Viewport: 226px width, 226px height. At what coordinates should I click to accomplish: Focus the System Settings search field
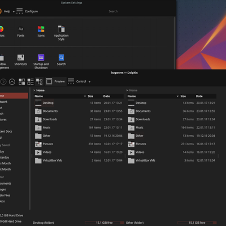point(113,11)
